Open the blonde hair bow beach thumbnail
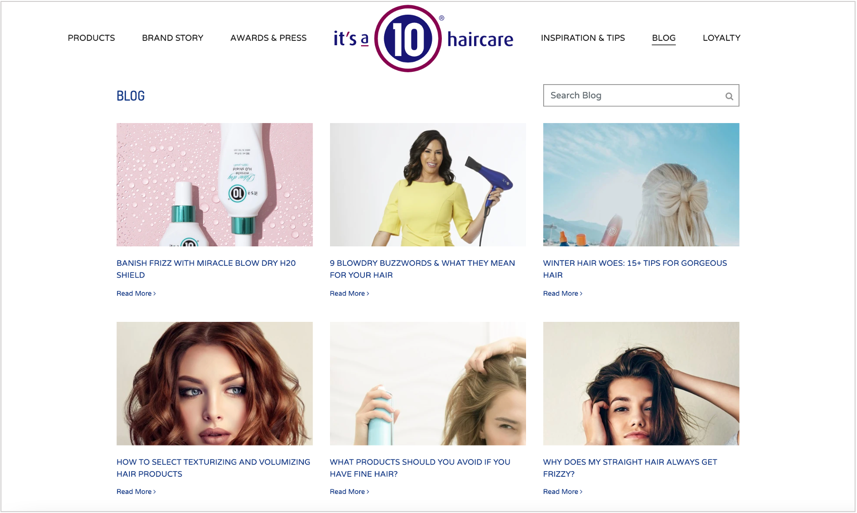The height and width of the screenshot is (513, 857). coord(641,184)
